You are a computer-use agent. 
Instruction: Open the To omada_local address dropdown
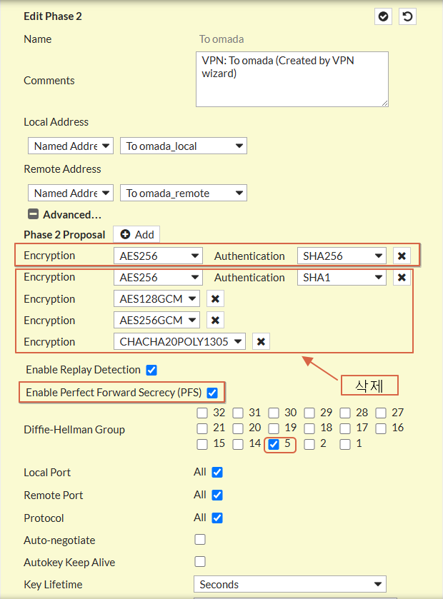(x=184, y=146)
